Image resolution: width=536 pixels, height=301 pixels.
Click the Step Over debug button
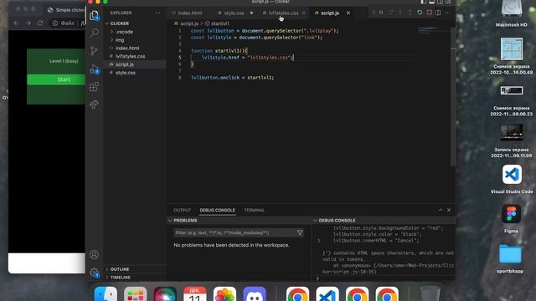[x=391, y=13]
